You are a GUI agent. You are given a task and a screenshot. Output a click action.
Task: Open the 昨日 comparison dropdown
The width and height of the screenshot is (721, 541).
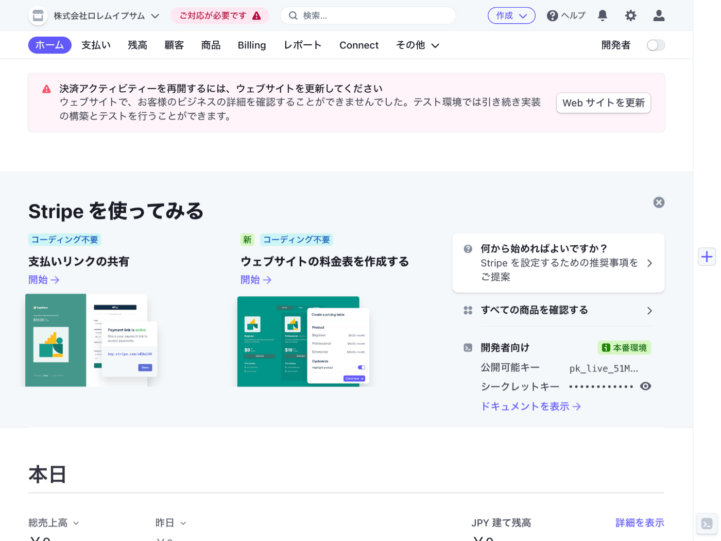coord(171,523)
